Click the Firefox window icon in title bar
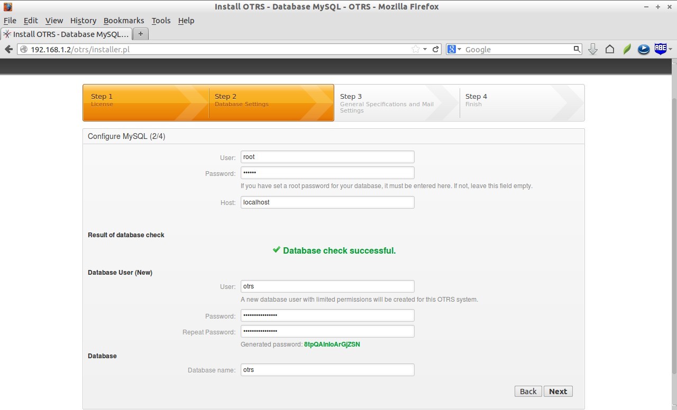Screen dimensions: 677x410 (x=7, y=7)
